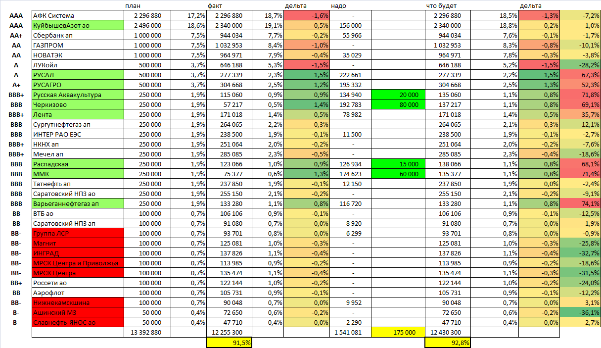Select the ИНТЕР РАО ЕЭС cell

click(77, 134)
